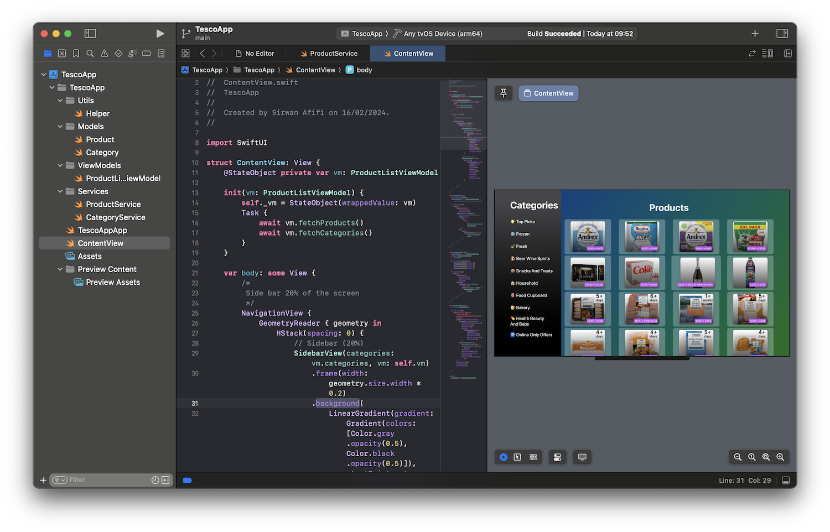Viewport: 830px width, 532px height.
Task: Open body symbol in jump bar
Action: click(359, 70)
